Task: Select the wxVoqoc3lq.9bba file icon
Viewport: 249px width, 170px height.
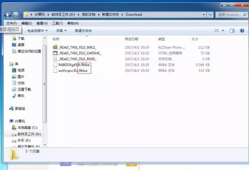Action: (55, 70)
